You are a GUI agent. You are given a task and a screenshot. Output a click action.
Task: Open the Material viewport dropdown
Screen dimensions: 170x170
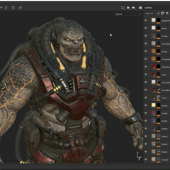pos(128,14)
